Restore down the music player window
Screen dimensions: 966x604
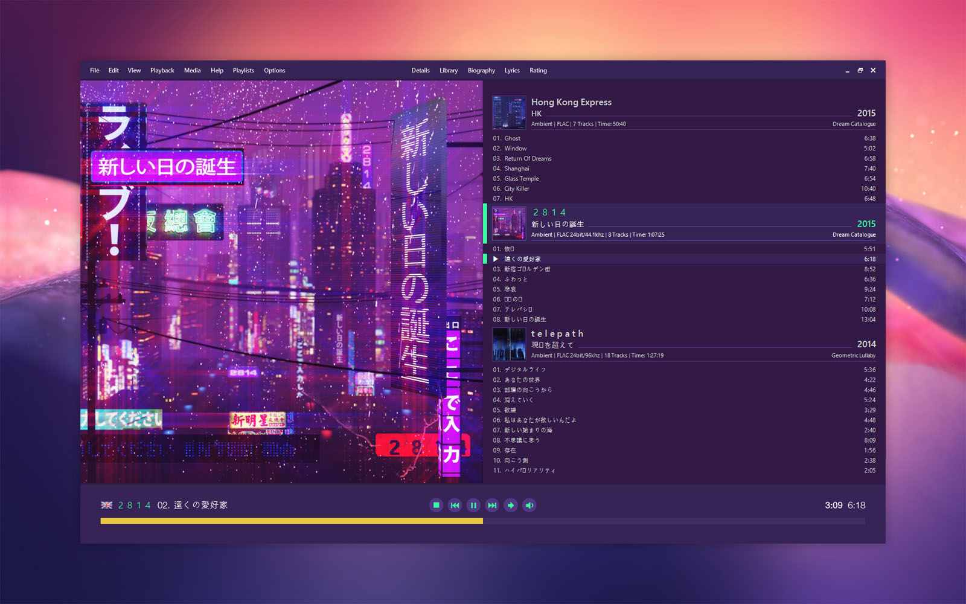(x=860, y=71)
